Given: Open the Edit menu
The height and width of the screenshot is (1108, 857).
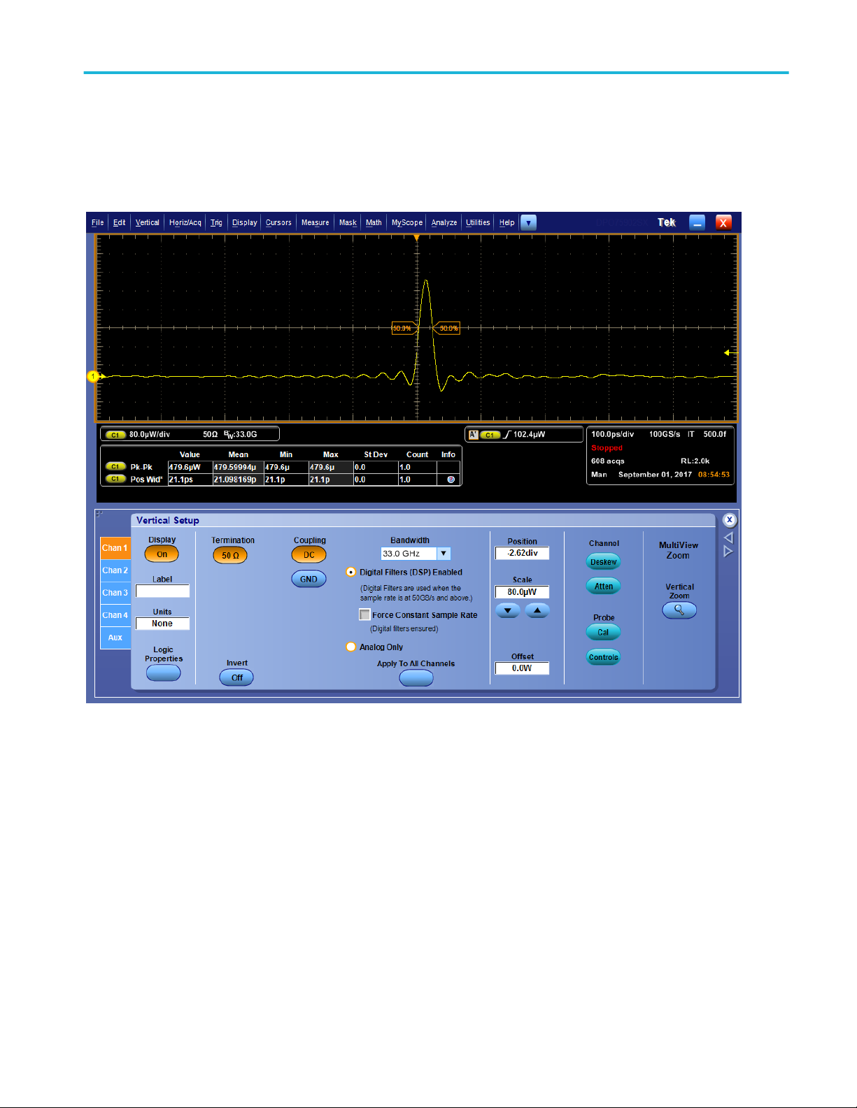Looking at the screenshot, I should click(x=119, y=223).
